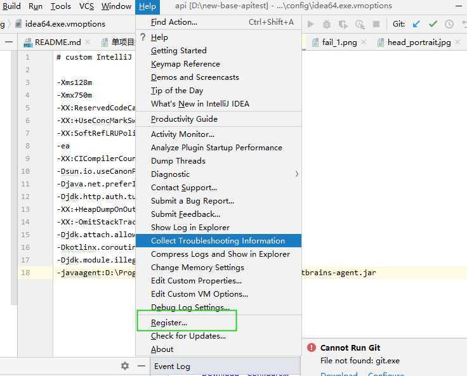
Task: Click the Run with Coverage icon
Action: pyautogui.click(x=343, y=25)
